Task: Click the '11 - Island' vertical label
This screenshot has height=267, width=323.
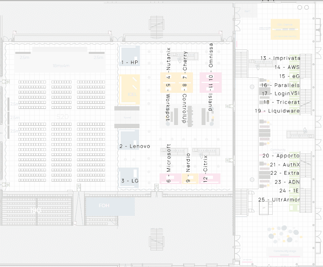Action: coord(210,97)
